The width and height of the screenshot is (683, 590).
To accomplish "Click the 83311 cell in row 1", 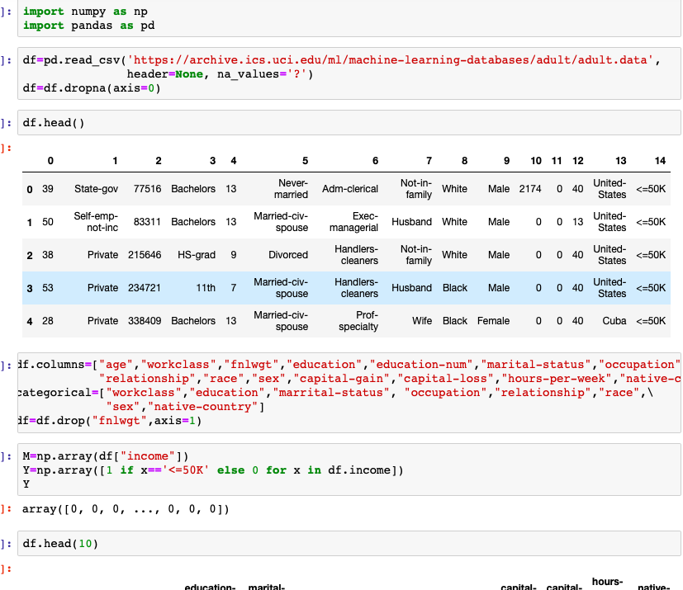I will (x=147, y=222).
